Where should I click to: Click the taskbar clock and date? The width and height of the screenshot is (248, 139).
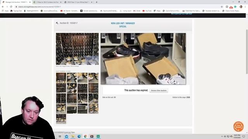click(x=237, y=136)
